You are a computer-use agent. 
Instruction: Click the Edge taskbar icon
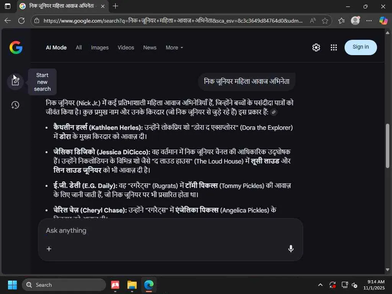click(x=149, y=285)
